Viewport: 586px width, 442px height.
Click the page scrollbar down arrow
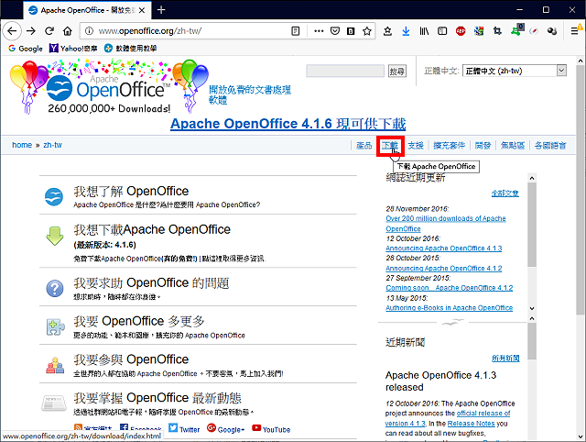click(580, 436)
